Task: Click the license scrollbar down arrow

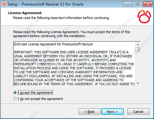Action: [x=138, y=83]
